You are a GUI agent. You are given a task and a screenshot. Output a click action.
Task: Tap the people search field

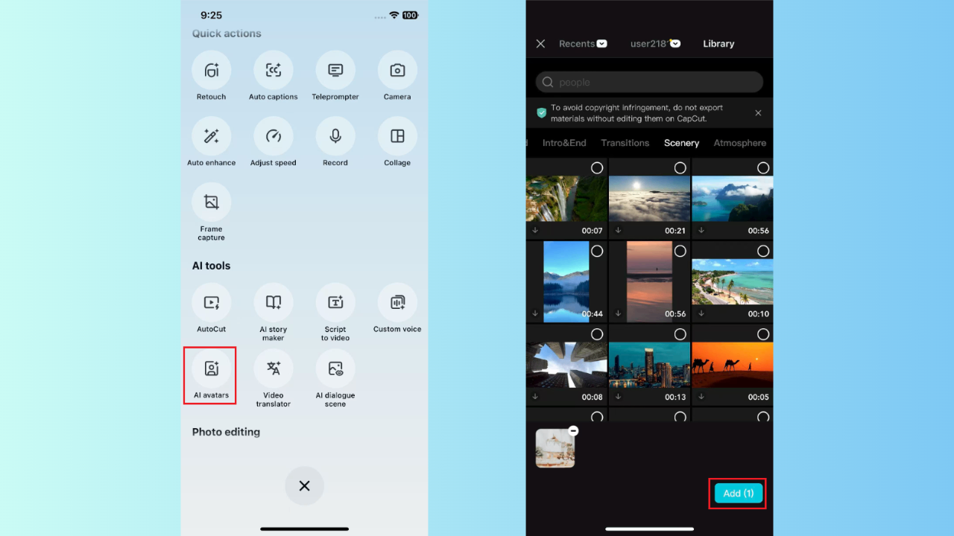pyautogui.click(x=648, y=81)
